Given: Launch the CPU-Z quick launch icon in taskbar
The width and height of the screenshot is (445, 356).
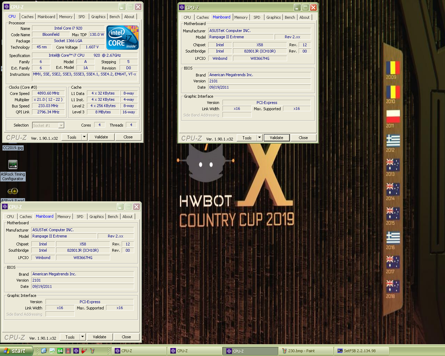Looking at the screenshot, I should pyautogui.click(x=76, y=351).
